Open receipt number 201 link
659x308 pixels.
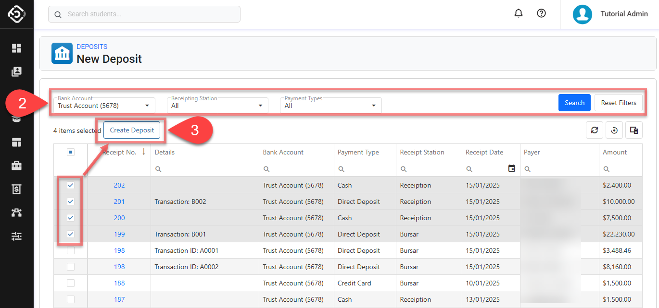click(119, 201)
